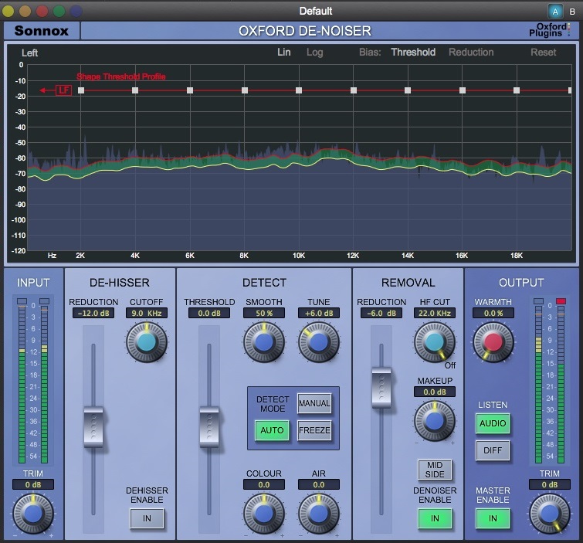
Task: Click the Air knob
Action: point(319,514)
